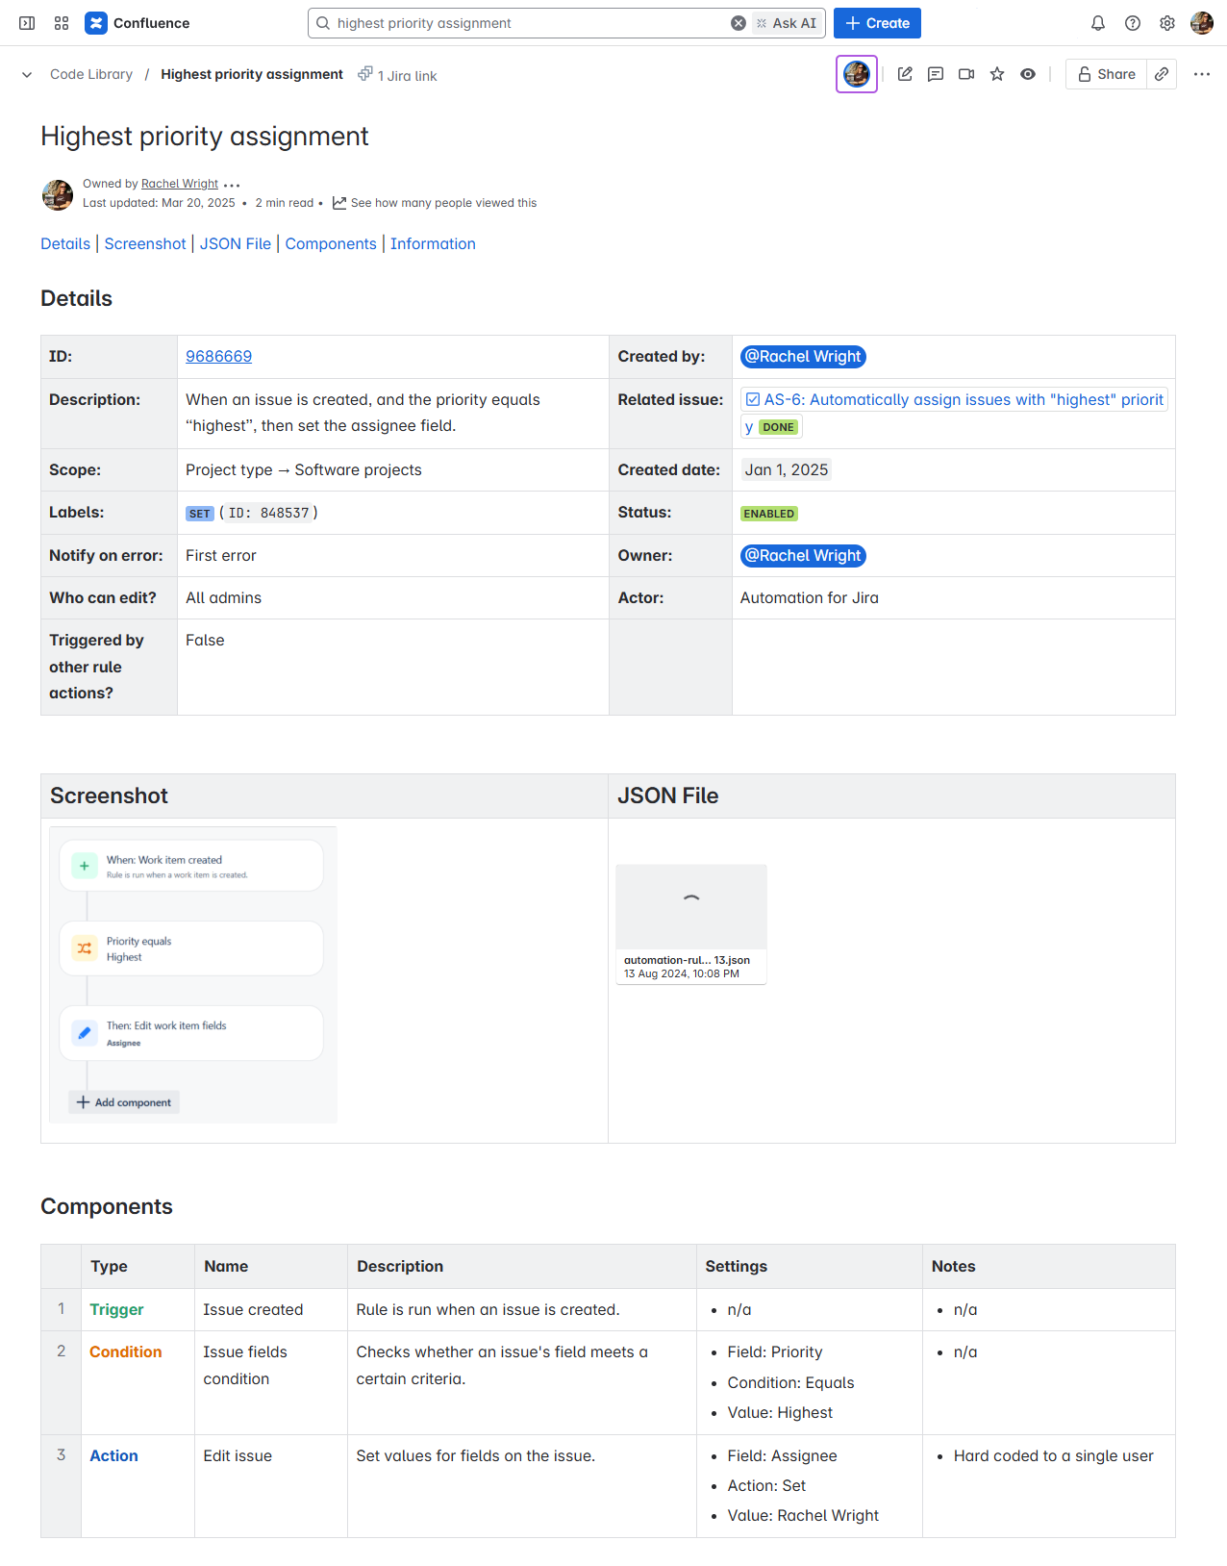Image resolution: width=1227 pixels, height=1566 pixels.
Task: Open the app switcher grid icon
Action: pyautogui.click(x=62, y=23)
